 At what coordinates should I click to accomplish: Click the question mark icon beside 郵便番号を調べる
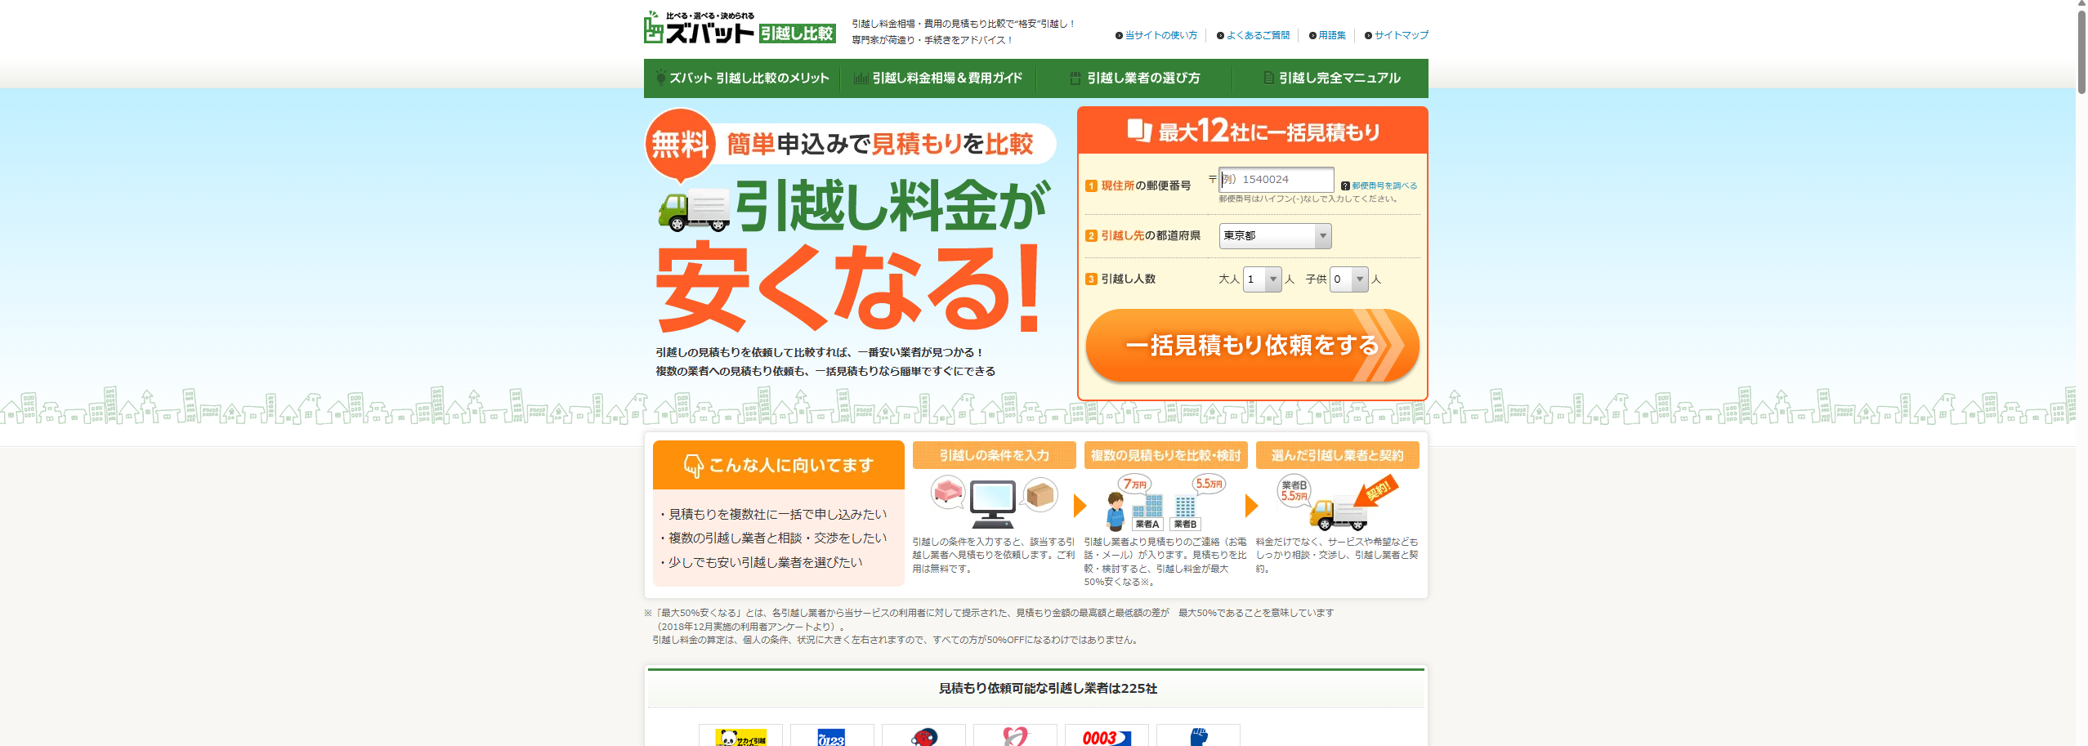tap(1345, 186)
